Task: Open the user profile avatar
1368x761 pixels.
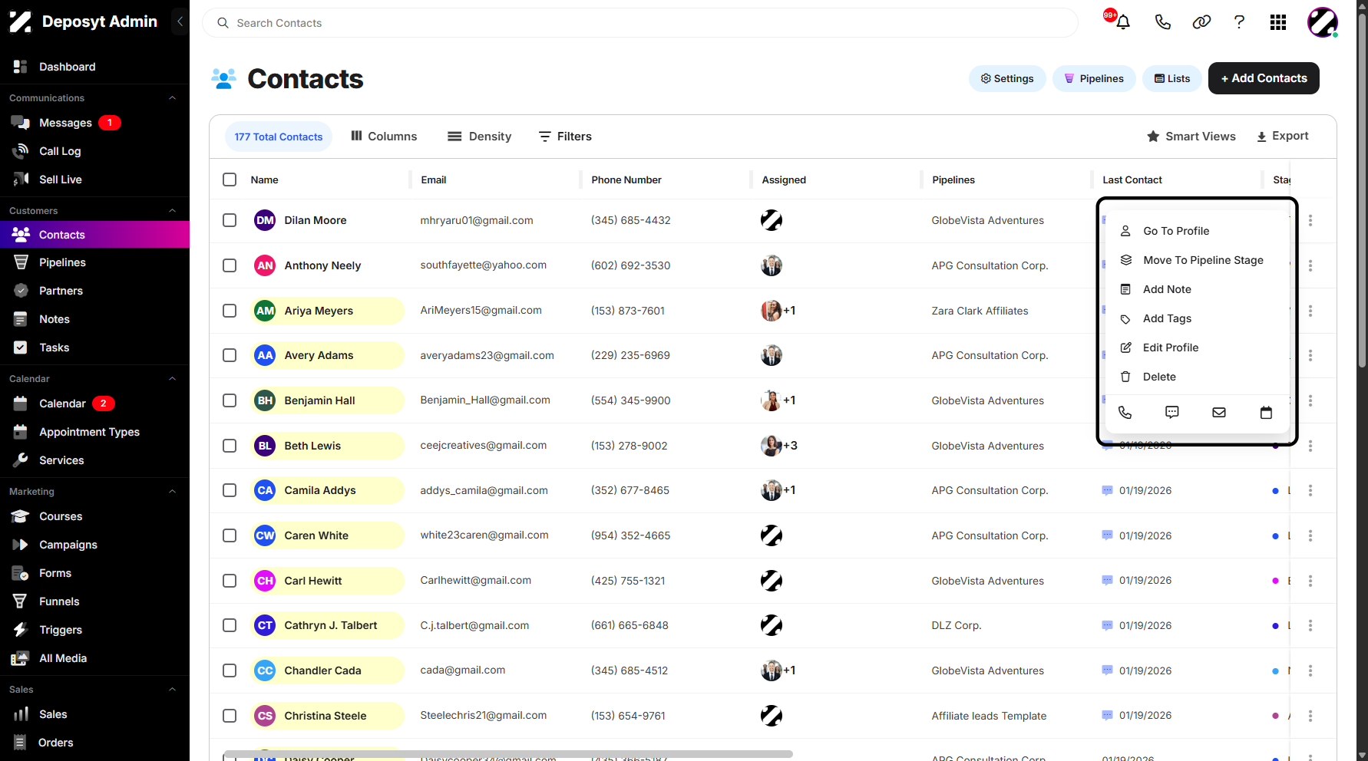Action: 1323,22
